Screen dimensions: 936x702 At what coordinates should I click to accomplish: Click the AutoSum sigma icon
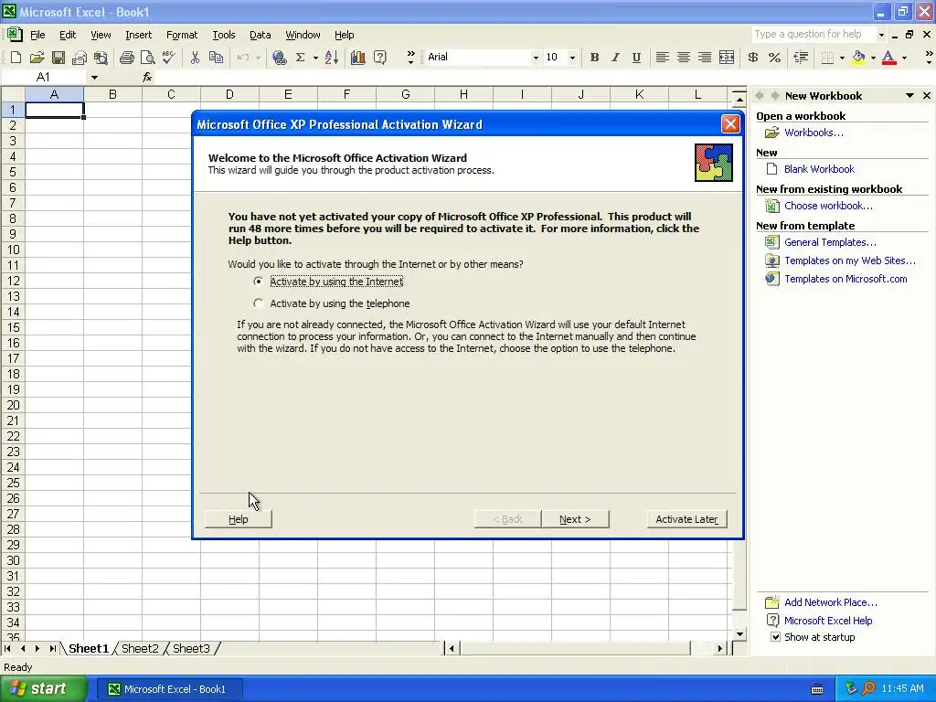click(x=300, y=58)
